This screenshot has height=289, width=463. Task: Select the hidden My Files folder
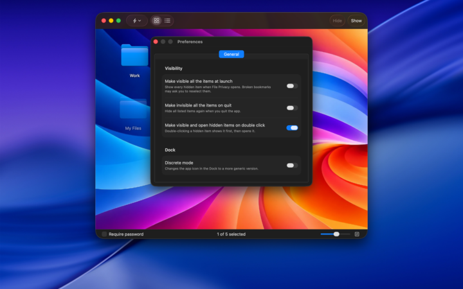(x=133, y=109)
